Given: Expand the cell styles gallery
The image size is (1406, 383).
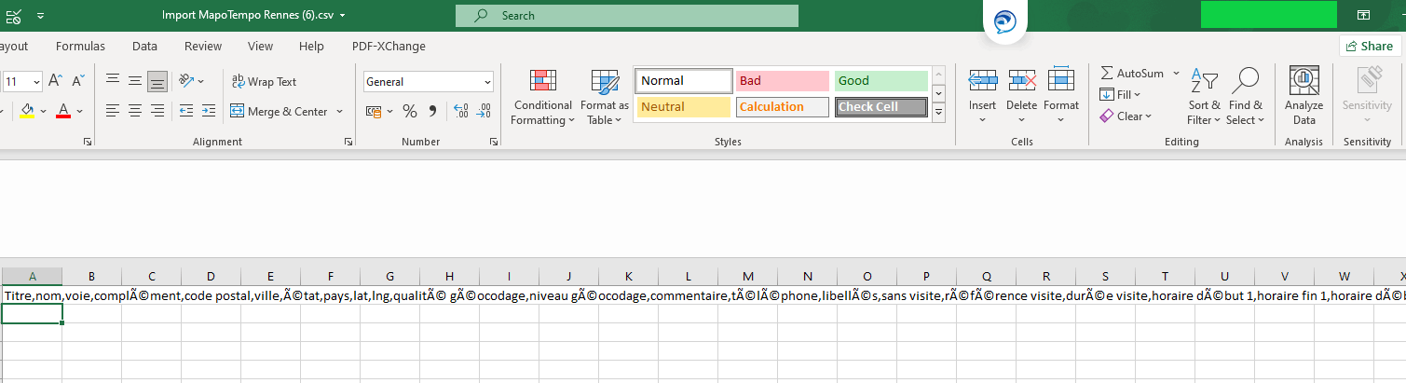Looking at the screenshot, I should coord(938,113).
